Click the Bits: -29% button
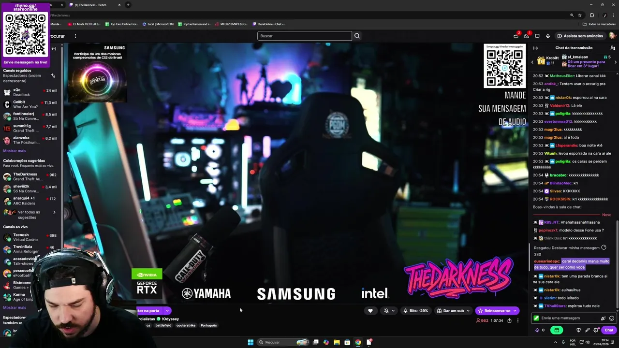This screenshot has height=348, width=619. click(416, 311)
